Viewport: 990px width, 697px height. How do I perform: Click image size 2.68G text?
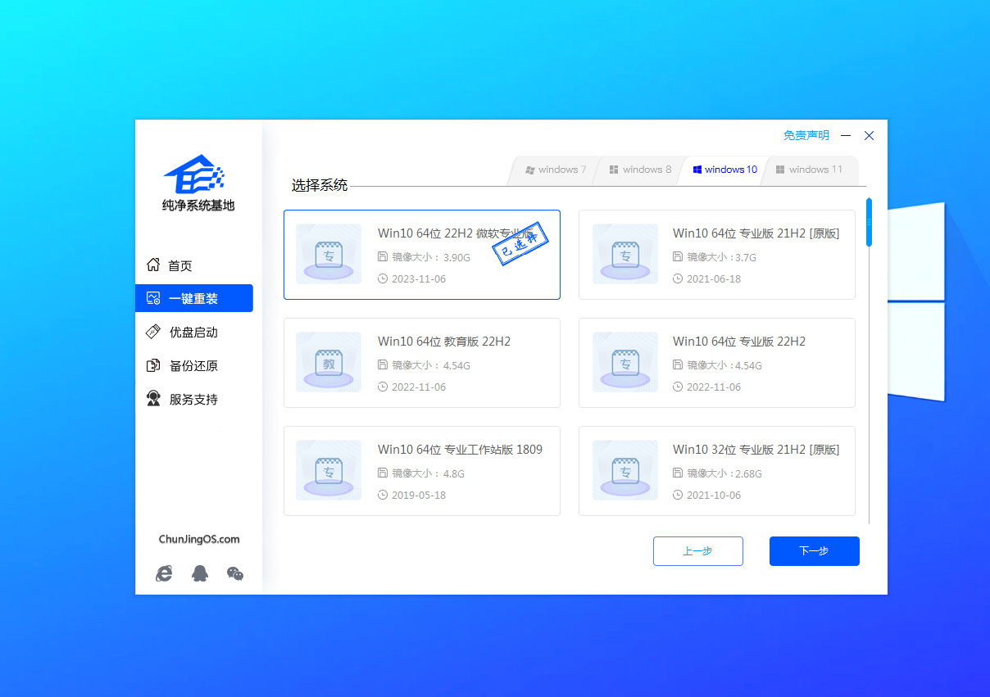(x=748, y=473)
